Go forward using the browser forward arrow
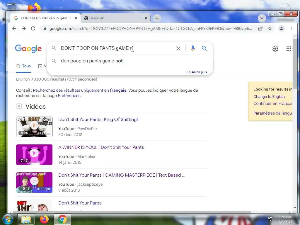Screen dimensions: 300x225 pos(24,28)
